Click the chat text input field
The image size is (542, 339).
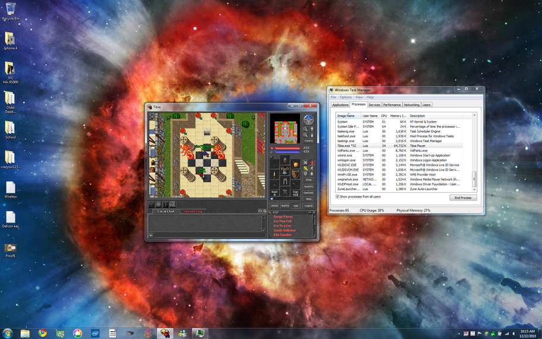210,236
